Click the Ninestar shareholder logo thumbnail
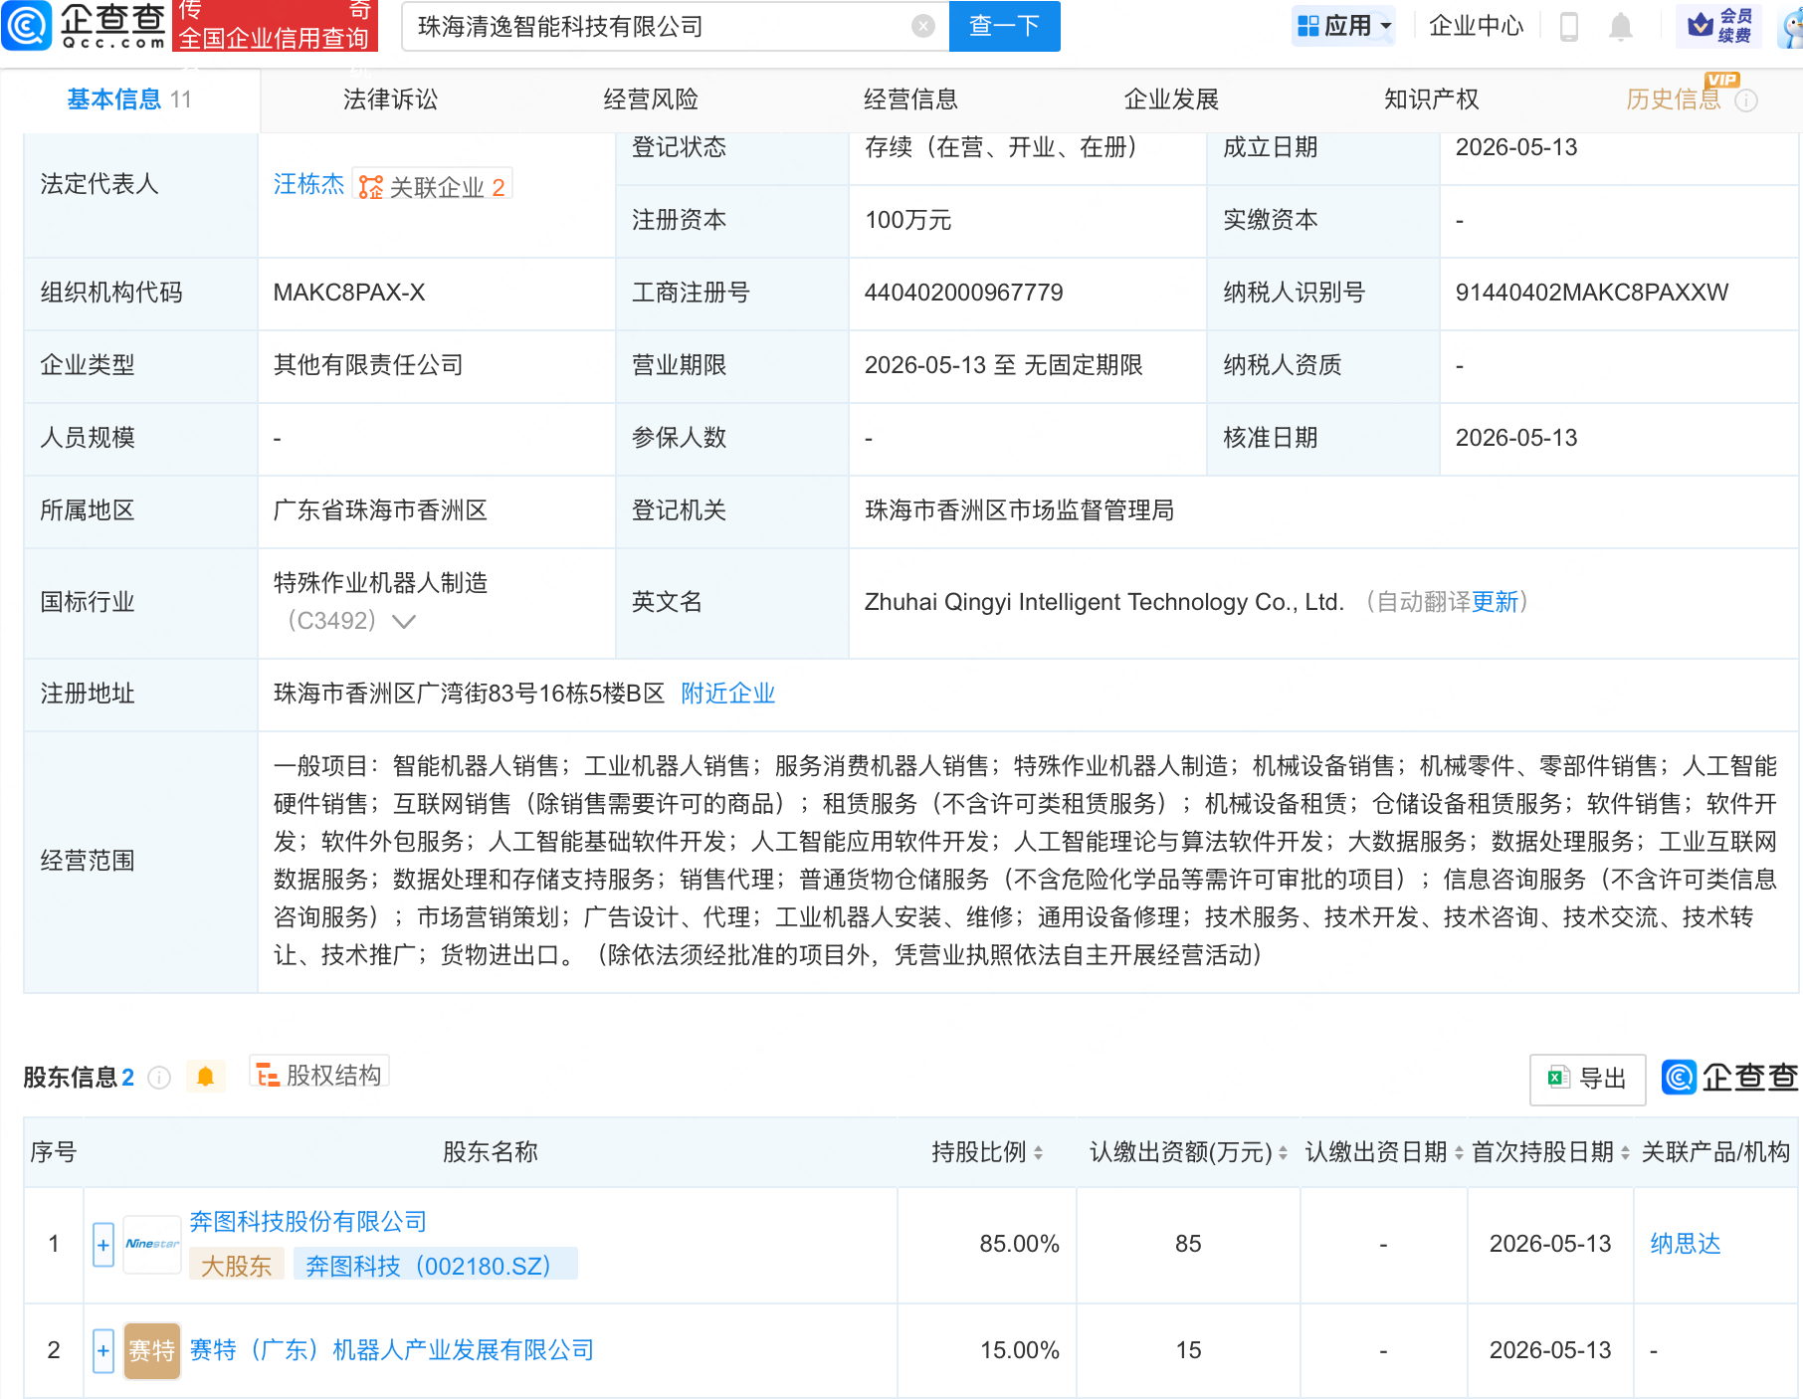 pyautogui.click(x=152, y=1244)
